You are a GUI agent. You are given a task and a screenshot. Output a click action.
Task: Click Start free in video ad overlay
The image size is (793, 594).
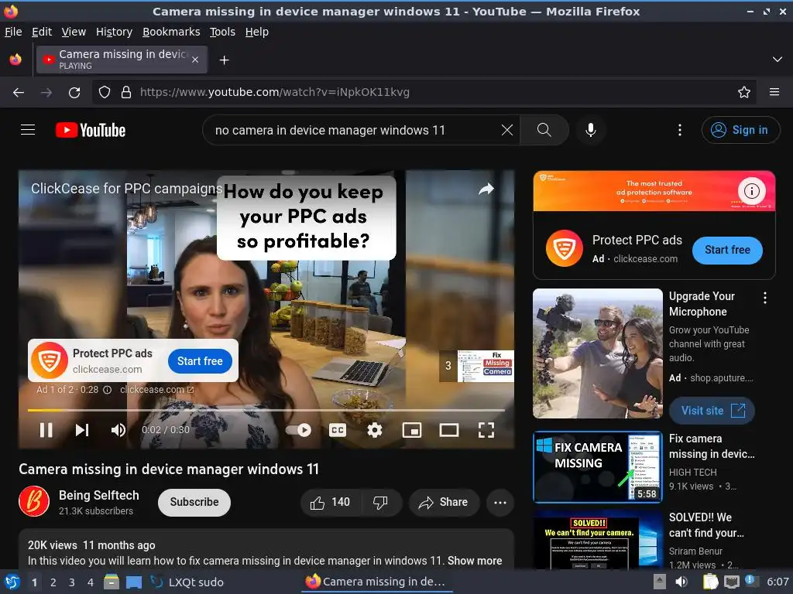[200, 361]
